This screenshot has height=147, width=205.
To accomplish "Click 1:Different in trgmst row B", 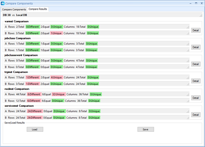I will pos(32,84).
